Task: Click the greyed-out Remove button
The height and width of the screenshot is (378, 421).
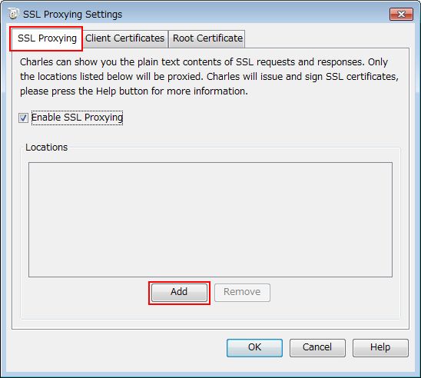Action: [x=242, y=293]
